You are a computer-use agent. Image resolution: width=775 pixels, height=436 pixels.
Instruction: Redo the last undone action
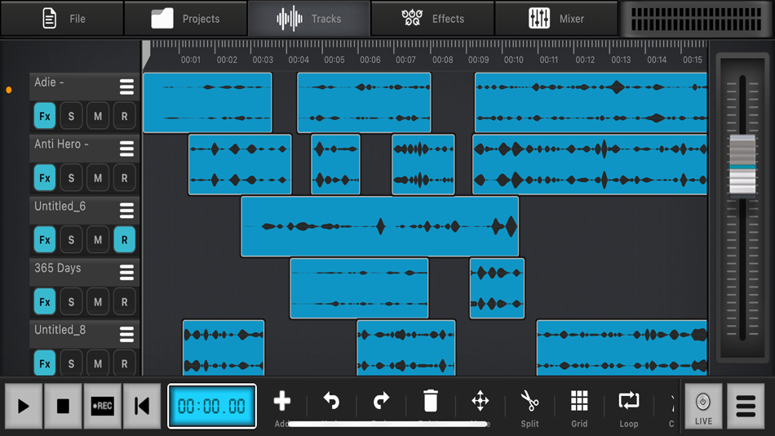[381, 402]
